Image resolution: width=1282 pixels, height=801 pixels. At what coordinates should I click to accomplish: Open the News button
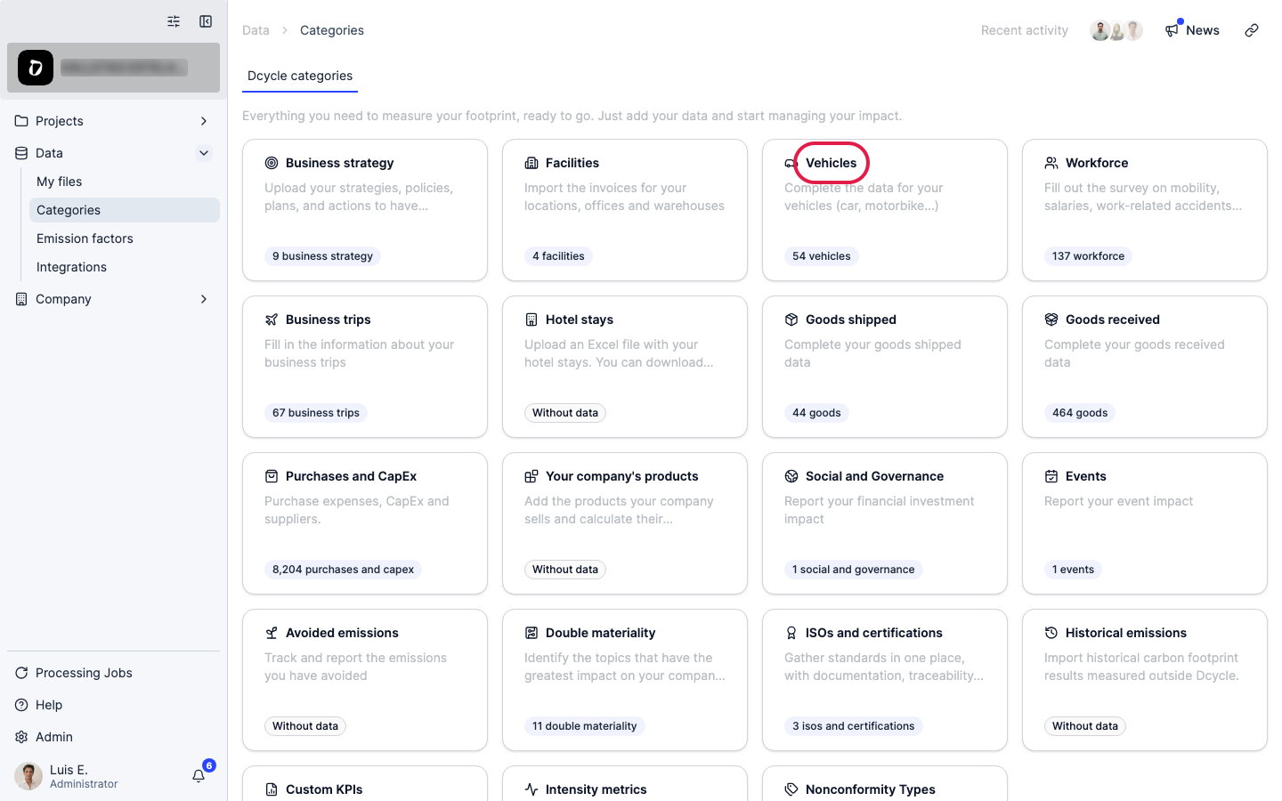point(1192,30)
